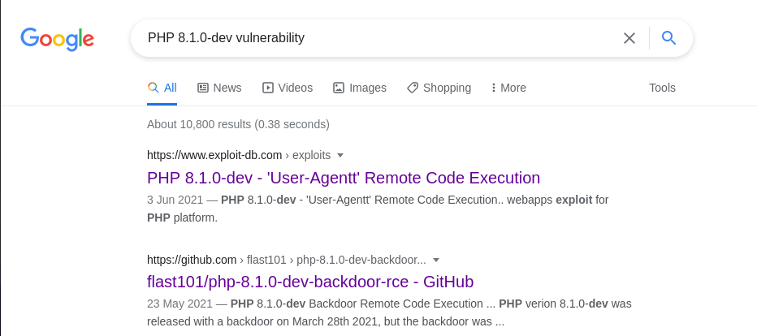
Task: Switch to the All results tab
Action: [x=162, y=88]
